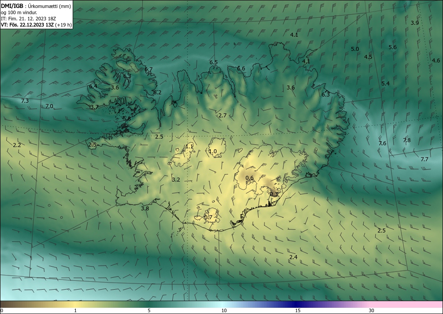Select the 7.8 value on the map

(407, 140)
